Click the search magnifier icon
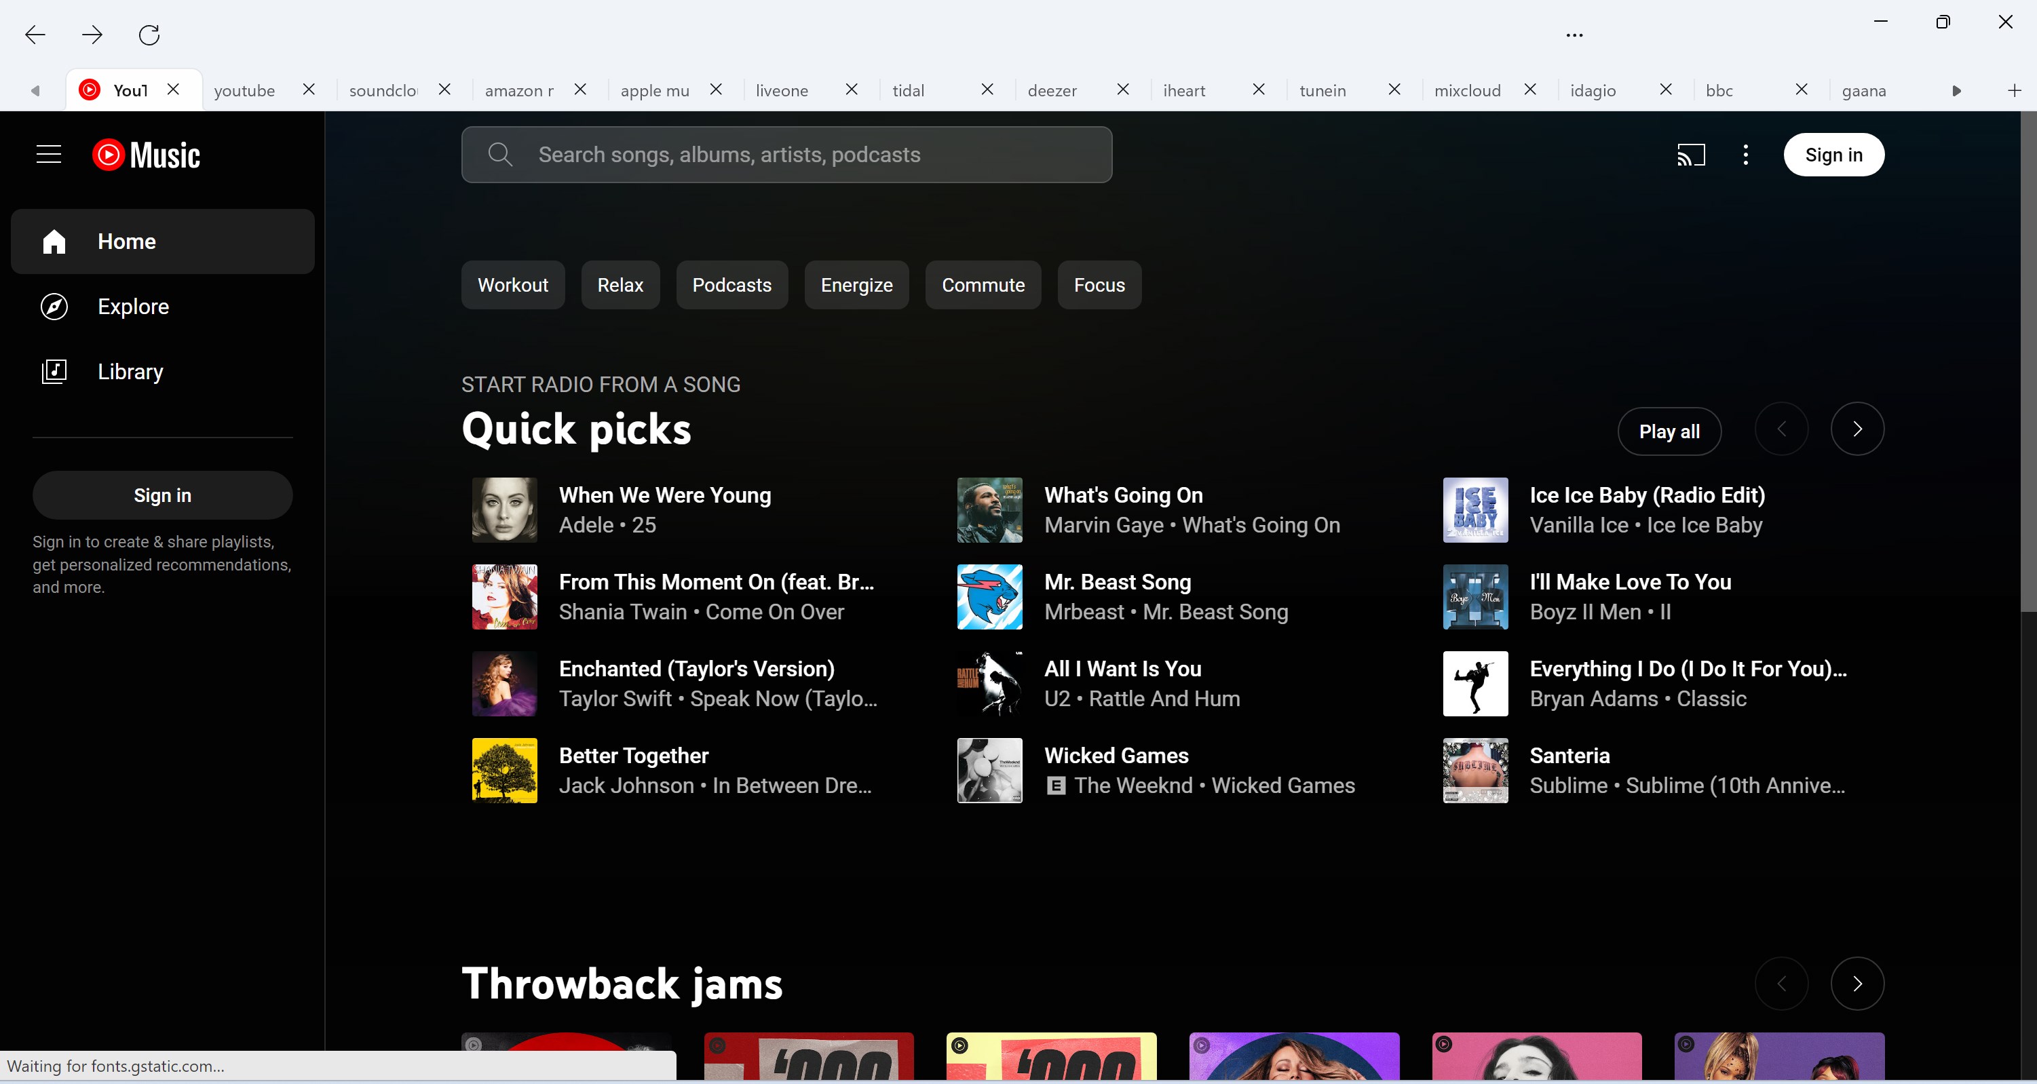Image resolution: width=2037 pixels, height=1084 pixels. [501, 154]
